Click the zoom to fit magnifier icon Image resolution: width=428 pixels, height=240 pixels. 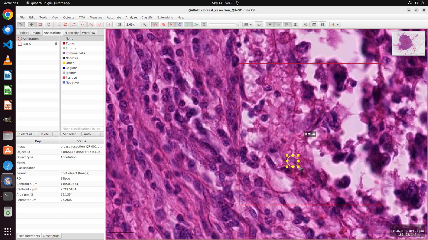144,25
